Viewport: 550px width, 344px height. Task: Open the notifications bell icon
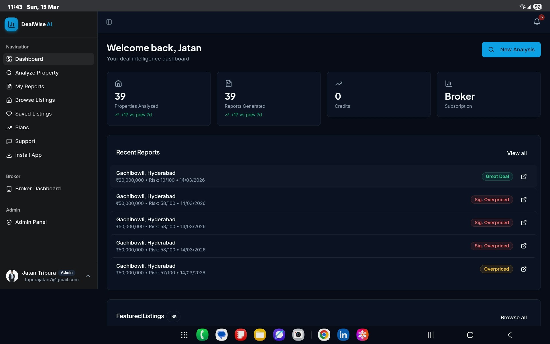click(x=536, y=22)
